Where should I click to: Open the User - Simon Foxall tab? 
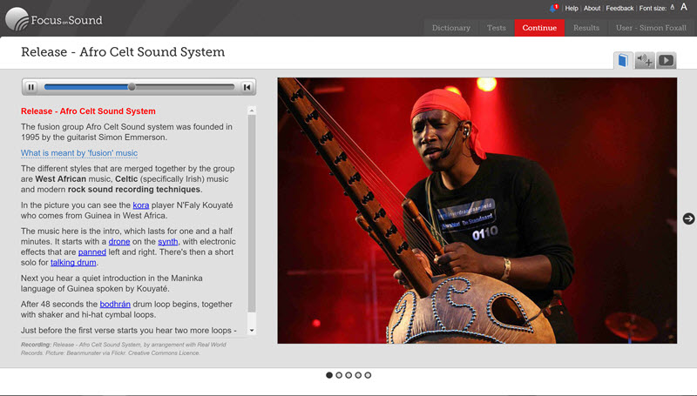[x=651, y=28]
